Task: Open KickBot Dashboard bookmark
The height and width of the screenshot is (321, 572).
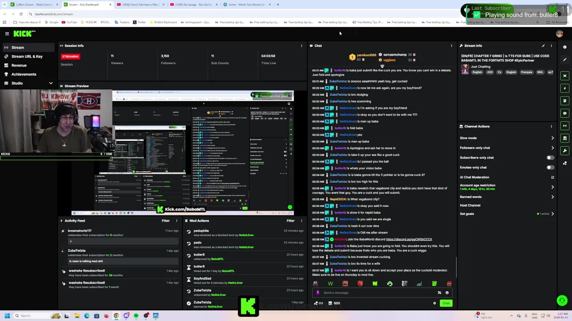Action: point(163,22)
